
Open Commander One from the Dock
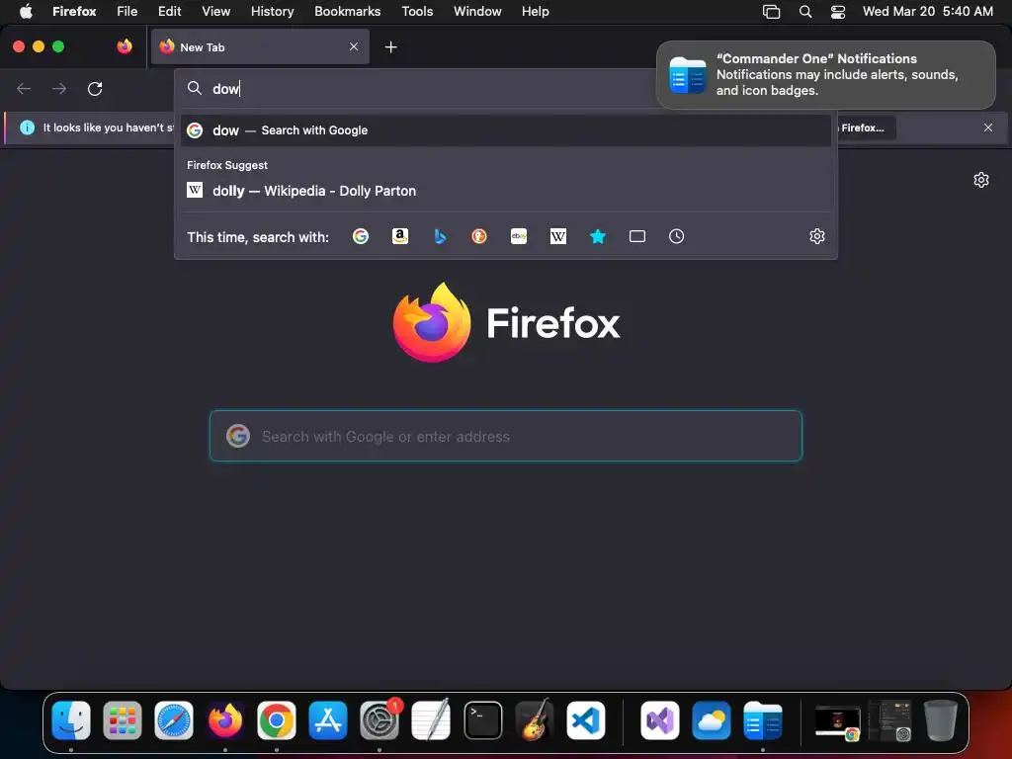[763, 720]
